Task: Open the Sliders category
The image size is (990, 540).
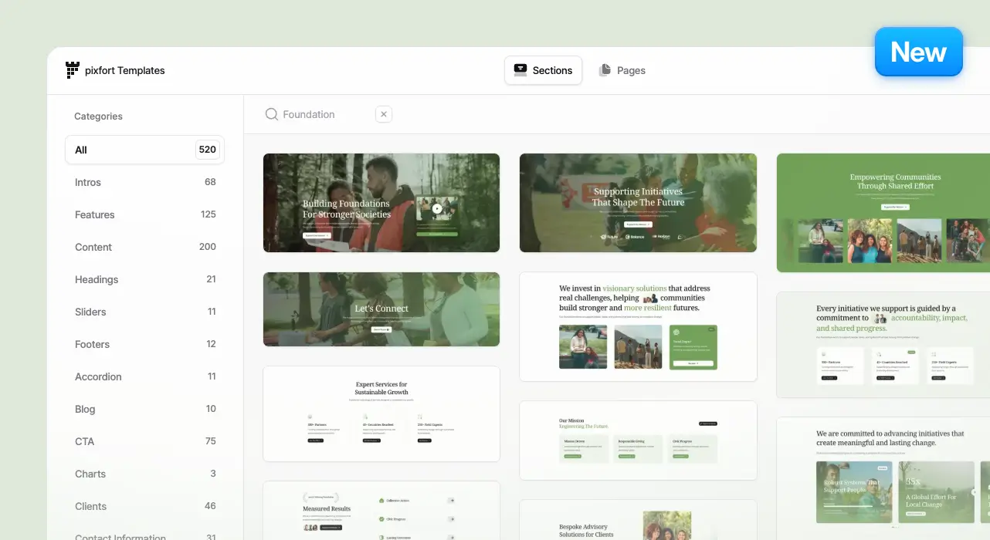Action: pos(144,312)
